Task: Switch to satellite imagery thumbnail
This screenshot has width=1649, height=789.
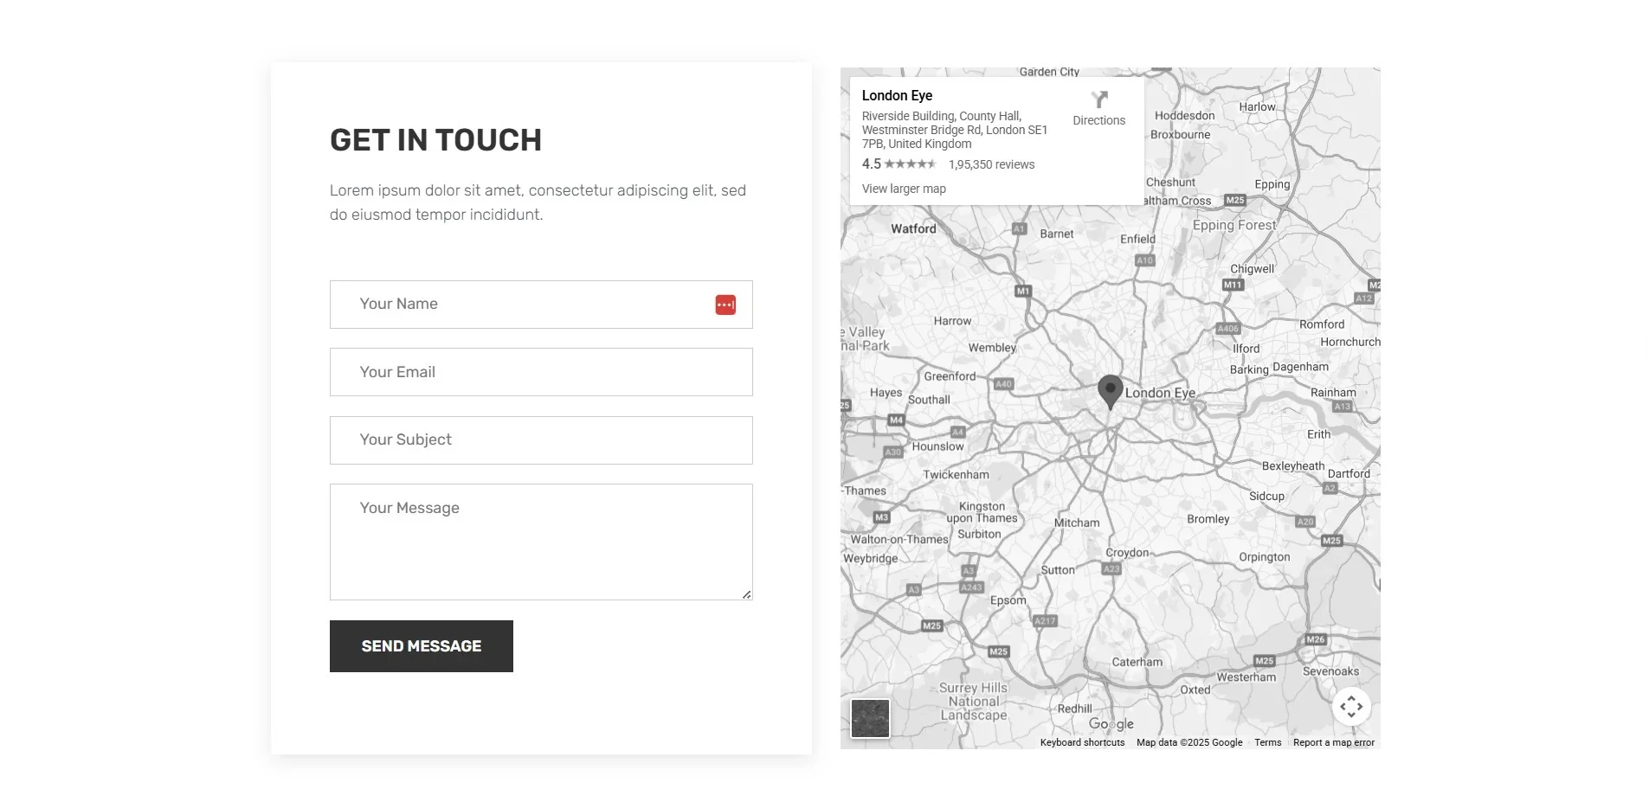Action: [870, 718]
